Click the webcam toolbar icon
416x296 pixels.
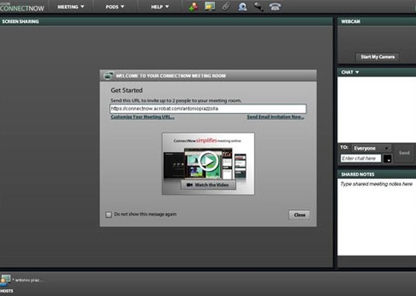[x=243, y=7]
